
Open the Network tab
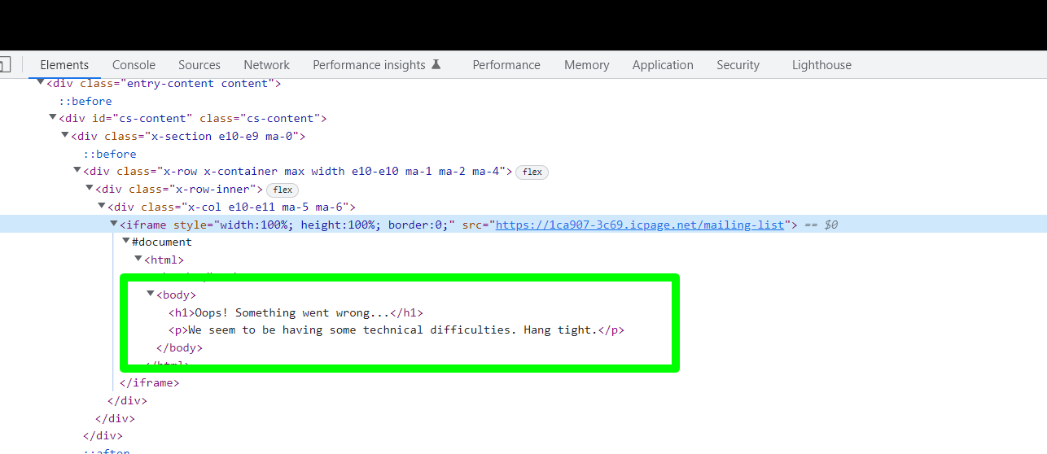click(266, 65)
